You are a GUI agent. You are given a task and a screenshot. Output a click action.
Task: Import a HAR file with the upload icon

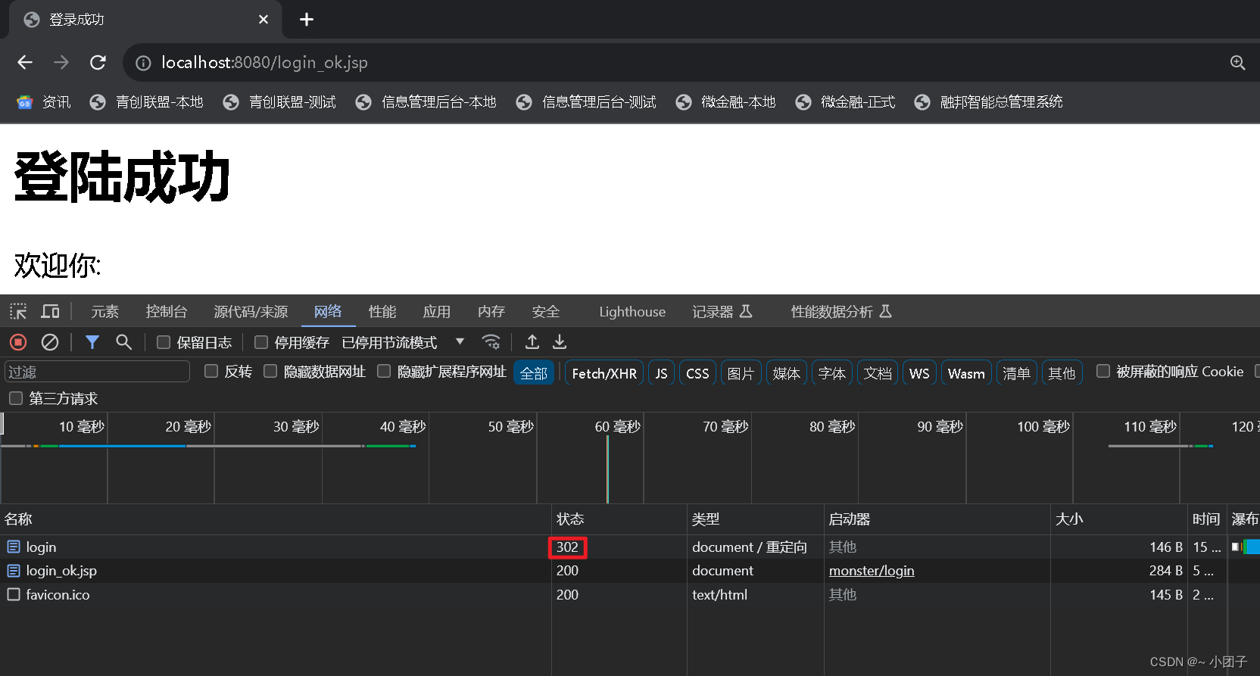click(x=532, y=342)
